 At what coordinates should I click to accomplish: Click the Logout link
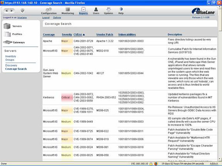(46, 17)
